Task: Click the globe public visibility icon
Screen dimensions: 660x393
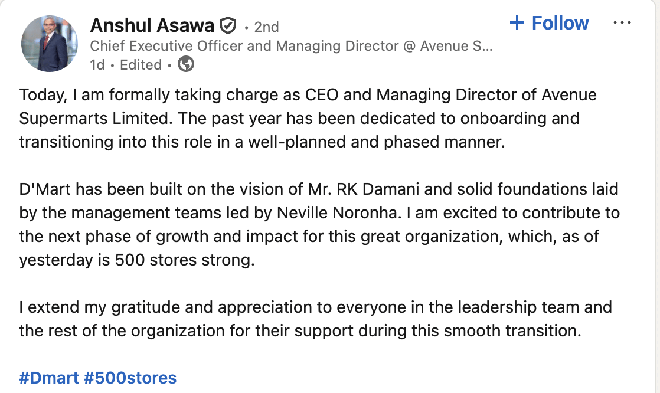Action: click(186, 64)
